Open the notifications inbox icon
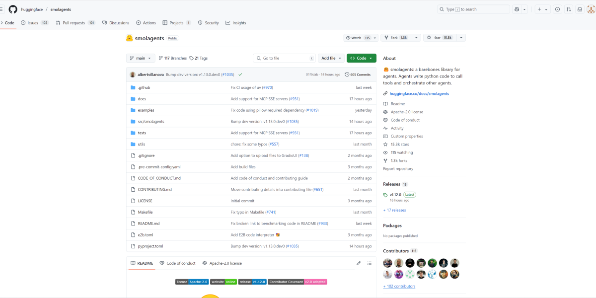Screen dimensions: 596x298 coord(579,9)
